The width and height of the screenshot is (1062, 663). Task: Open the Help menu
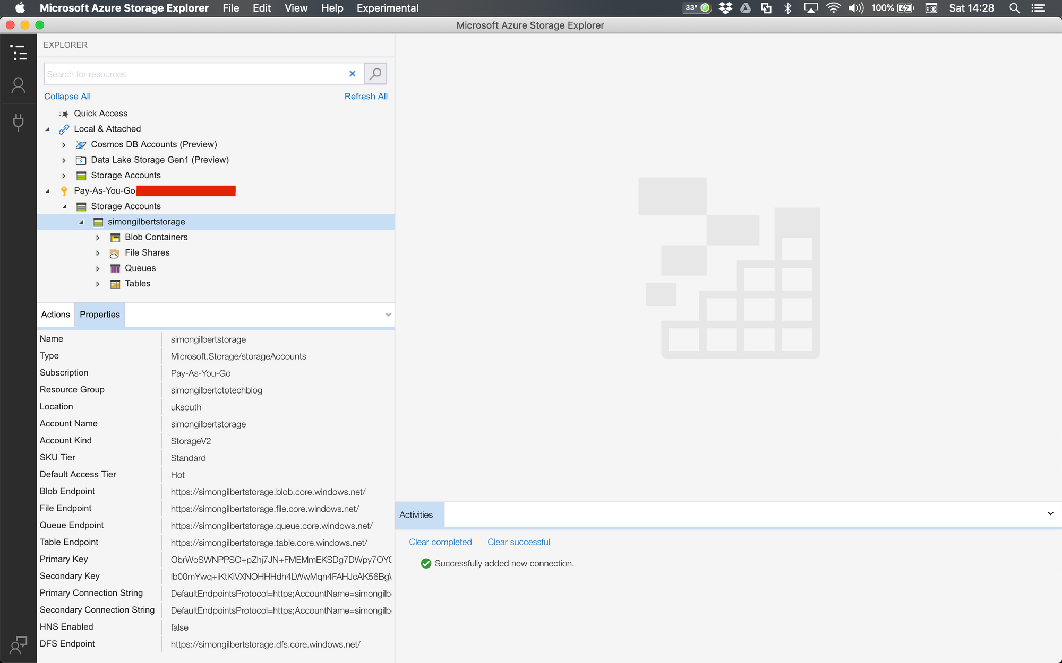(x=332, y=8)
